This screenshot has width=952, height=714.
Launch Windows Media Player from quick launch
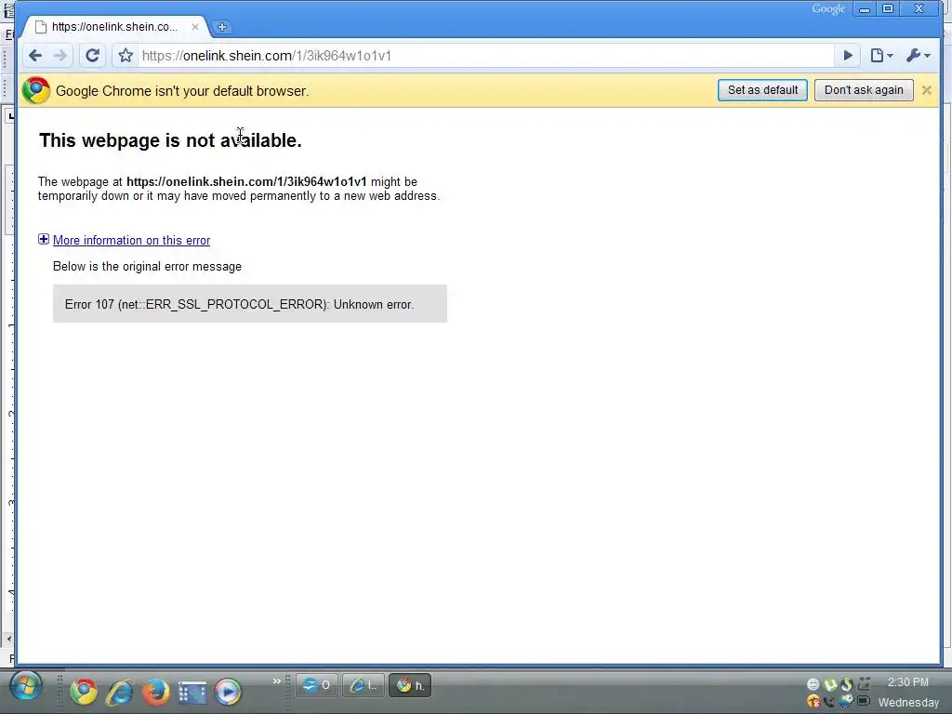coord(228,692)
